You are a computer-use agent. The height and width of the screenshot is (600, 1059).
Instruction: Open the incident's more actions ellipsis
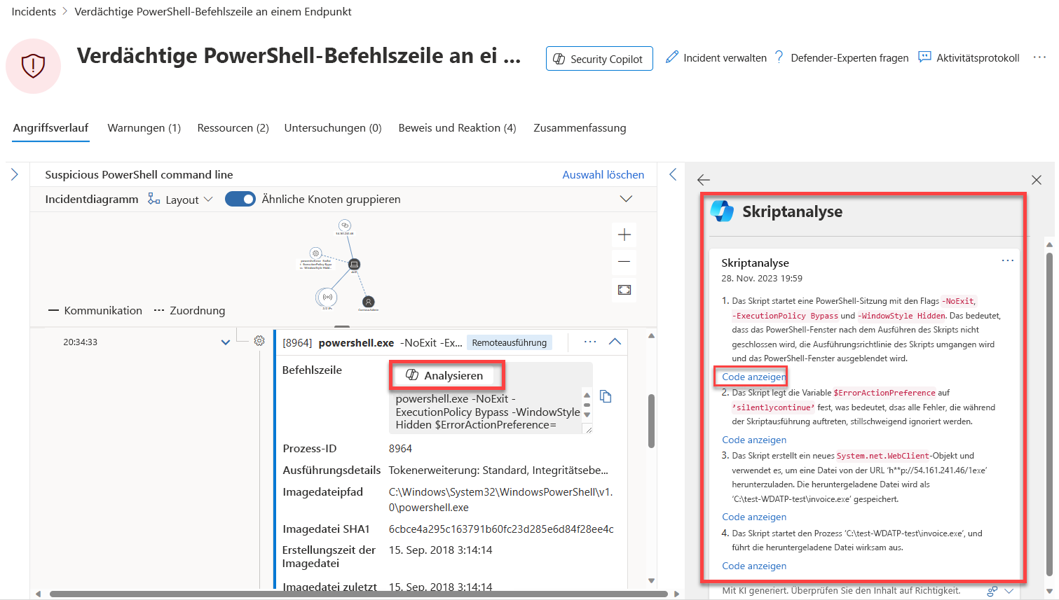pos(1039,57)
